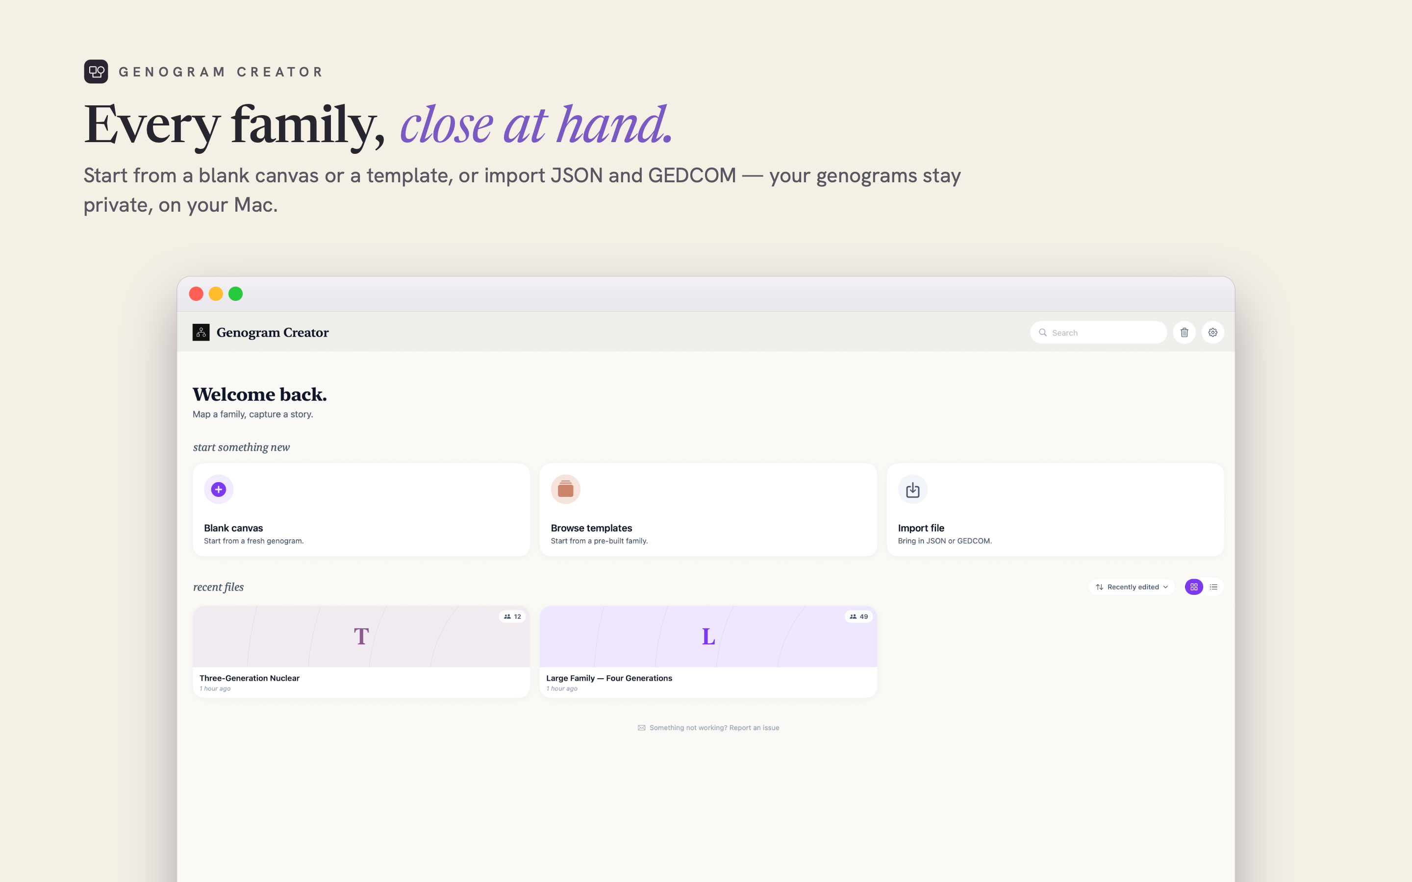The image size is (1412, 882).
Task: Click the envelope icon beside Report an issue
Action: coord(642,728)
